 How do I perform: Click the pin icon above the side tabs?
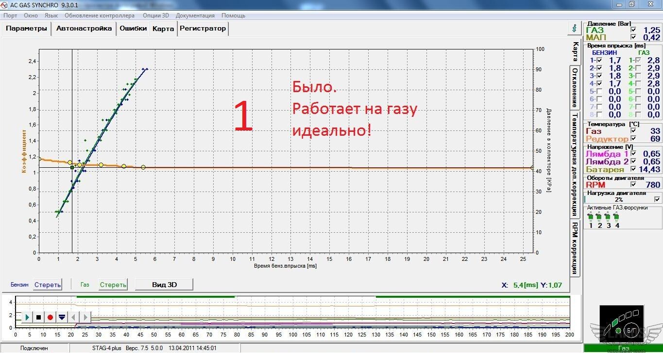coord(575,28)
